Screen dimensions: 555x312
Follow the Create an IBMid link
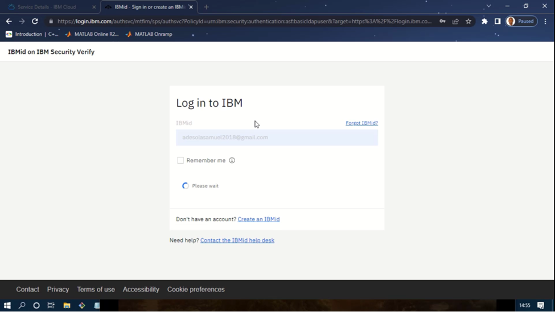259,219
